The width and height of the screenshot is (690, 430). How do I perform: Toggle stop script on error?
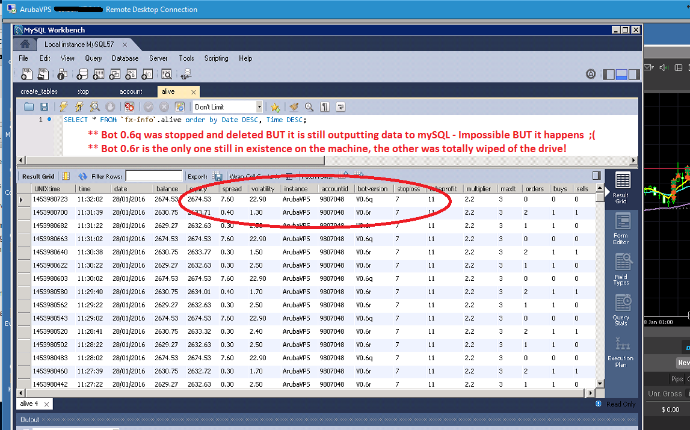click(129, 106)
